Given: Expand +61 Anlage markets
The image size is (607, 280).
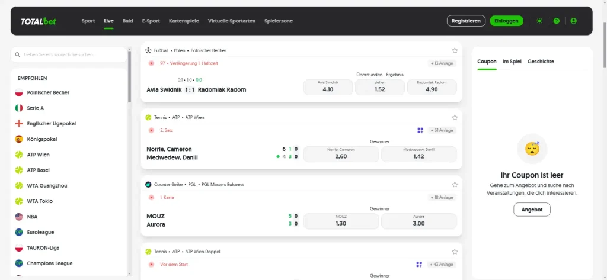Looking at the screenshot, I should (442, 130).
